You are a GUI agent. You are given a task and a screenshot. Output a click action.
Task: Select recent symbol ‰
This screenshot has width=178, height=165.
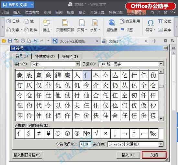(153, 133)
